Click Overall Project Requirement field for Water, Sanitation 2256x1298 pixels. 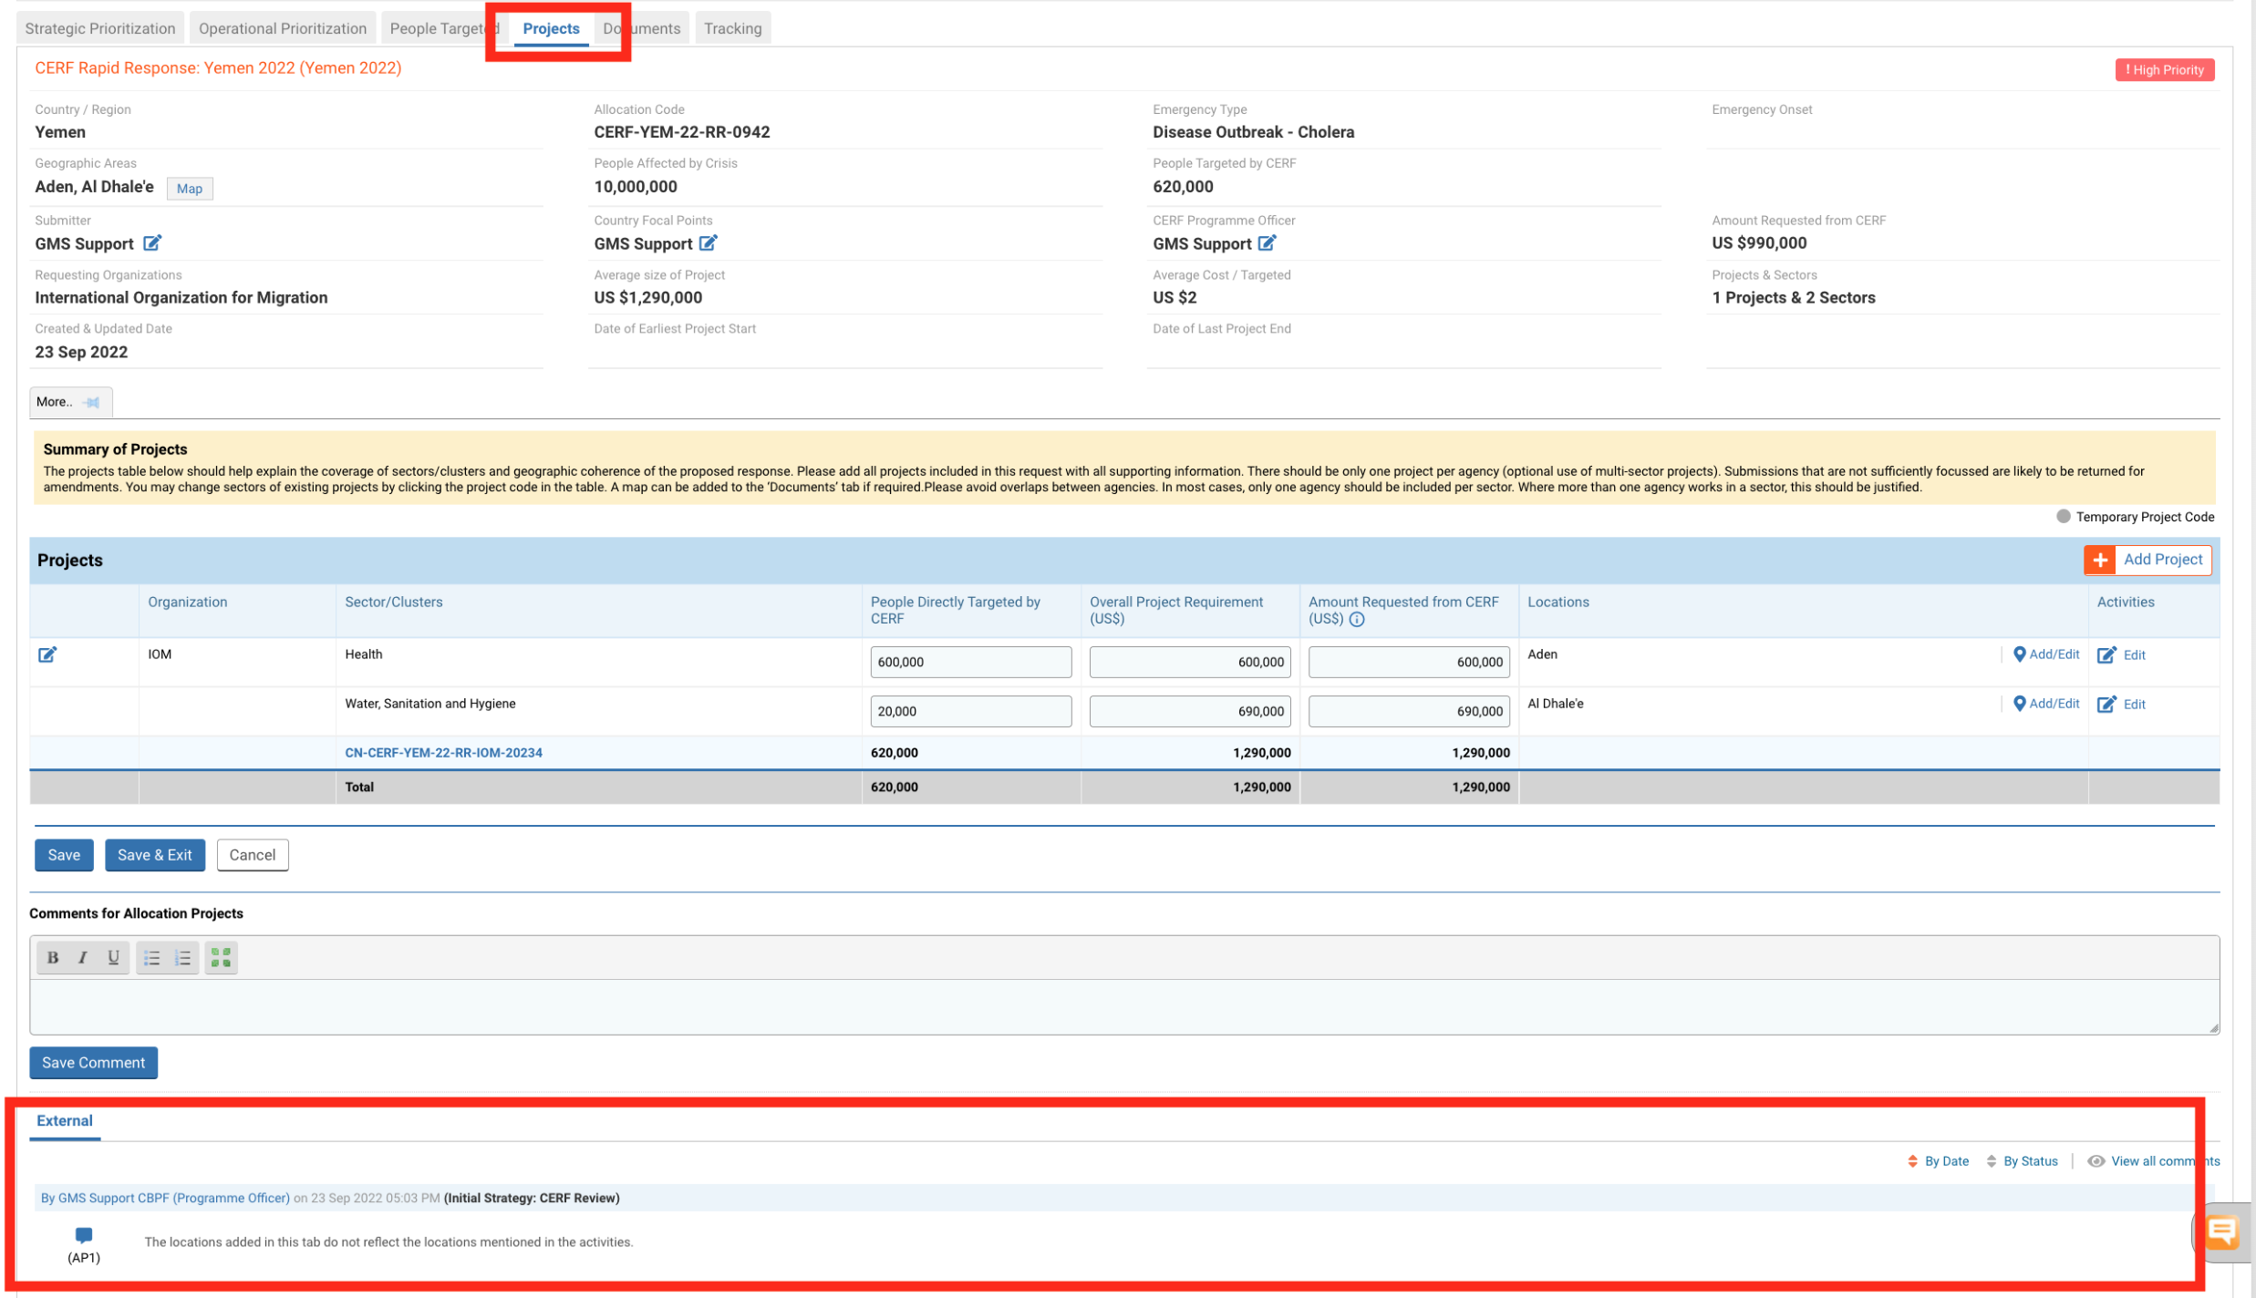click(1190, 711)
